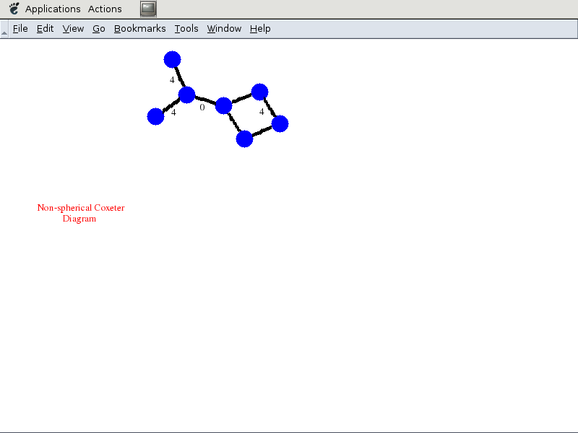Image resolution: width=578 pixels, height=433 pixels.
Task: Open the Actions panel menu
Action: 105,9
